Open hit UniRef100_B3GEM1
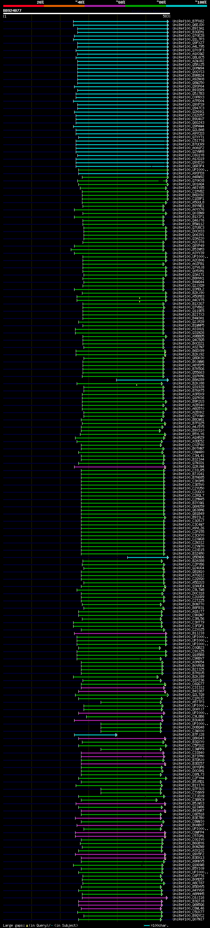Screen dimensions: 210x928 coord(188,32)
